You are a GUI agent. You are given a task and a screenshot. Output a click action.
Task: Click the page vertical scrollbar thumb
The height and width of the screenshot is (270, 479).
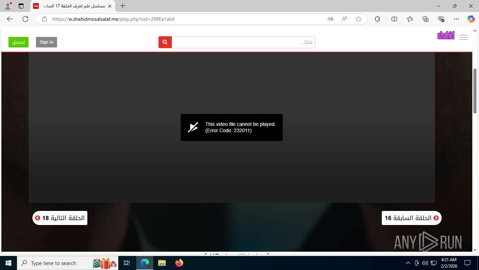coord(475,91)
